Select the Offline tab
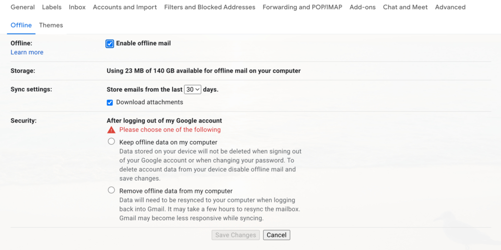This screenshot has height=250, width=501. point(21,25)
